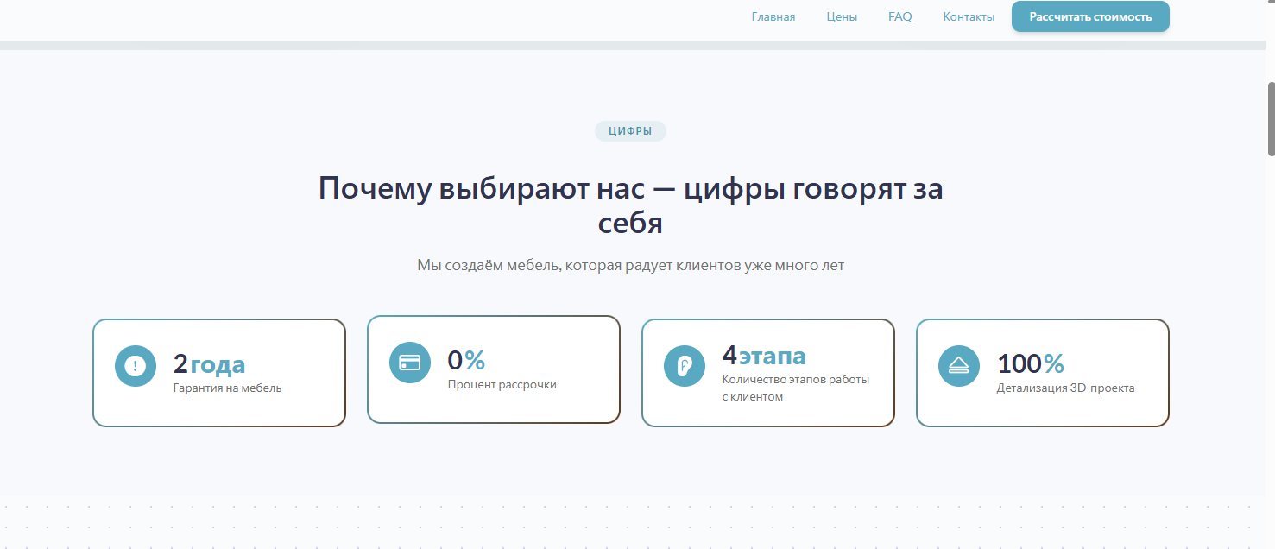Viewport: 1275px width, 549px height.
Task: Navigate to the Контакты page link
Action: (x=969, y=16)
